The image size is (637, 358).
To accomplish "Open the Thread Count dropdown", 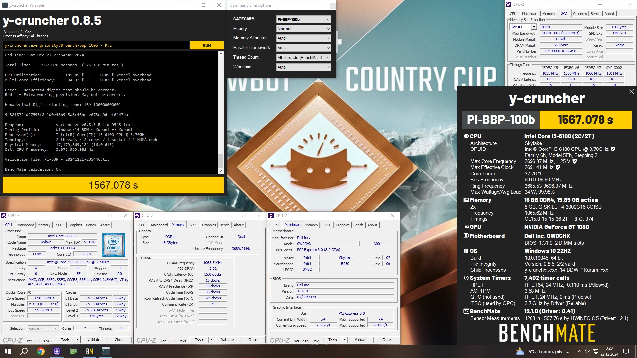I will (304, 58).
